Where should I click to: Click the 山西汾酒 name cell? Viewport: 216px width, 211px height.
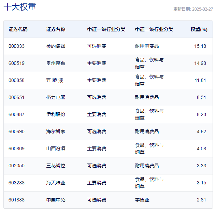click(56, 149)
